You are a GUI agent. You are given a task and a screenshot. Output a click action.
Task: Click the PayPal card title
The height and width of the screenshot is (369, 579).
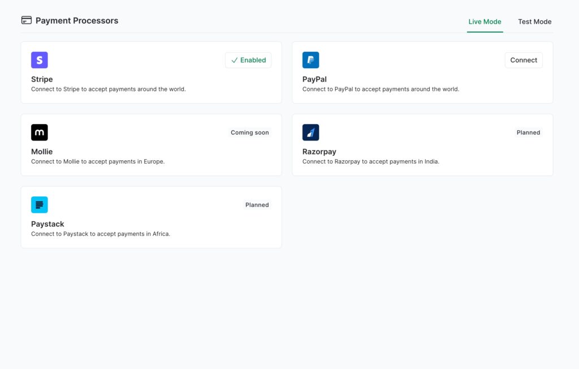[314, 79]
